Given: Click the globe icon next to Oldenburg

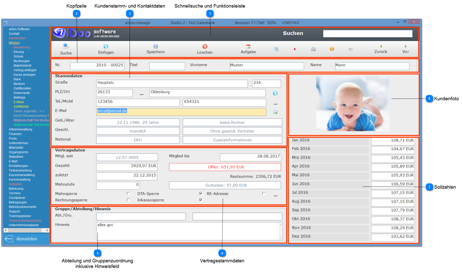Looking at the screenshot, I should (275, 93).
